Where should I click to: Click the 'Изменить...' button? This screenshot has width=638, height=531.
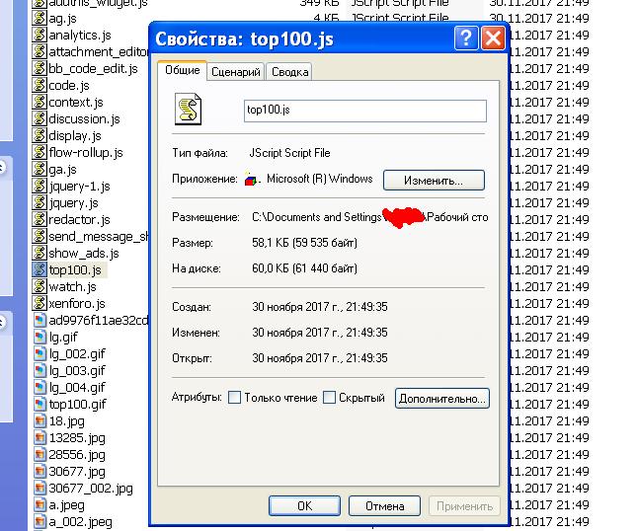point(434,180)
